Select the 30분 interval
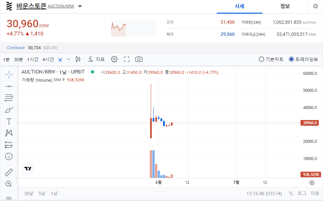The image size is (323, 201). [x=18, y=60]
